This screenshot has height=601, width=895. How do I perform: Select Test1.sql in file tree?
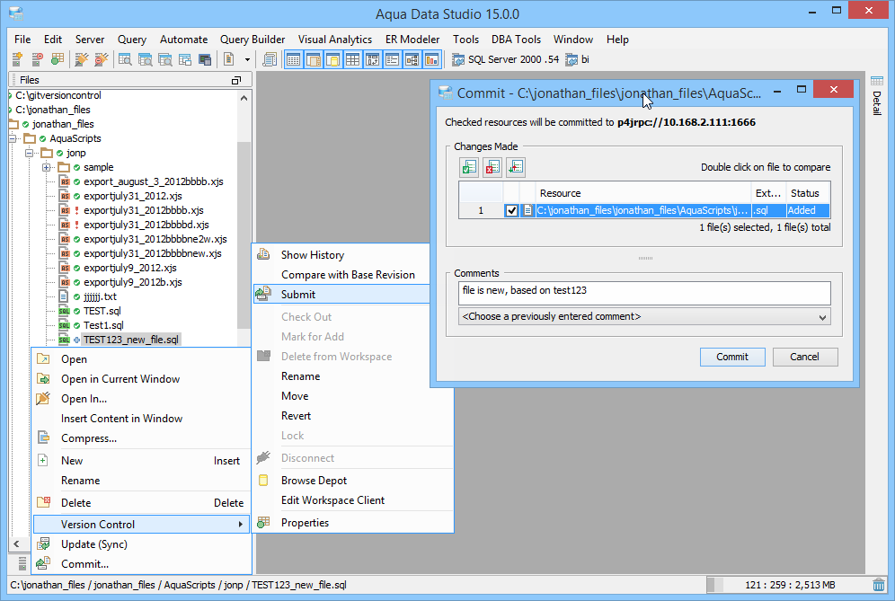tap(103, 325)
